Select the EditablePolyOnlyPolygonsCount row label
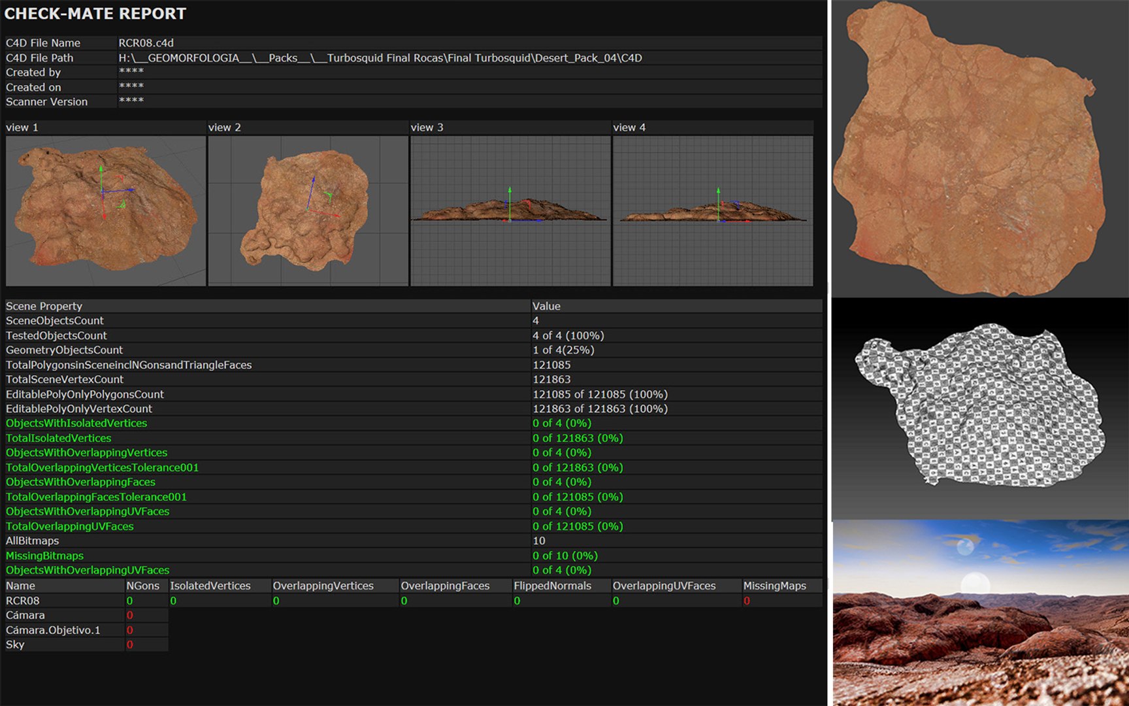Image resolution: width=1129 pixels, height=706 pixels. (85, 394)
